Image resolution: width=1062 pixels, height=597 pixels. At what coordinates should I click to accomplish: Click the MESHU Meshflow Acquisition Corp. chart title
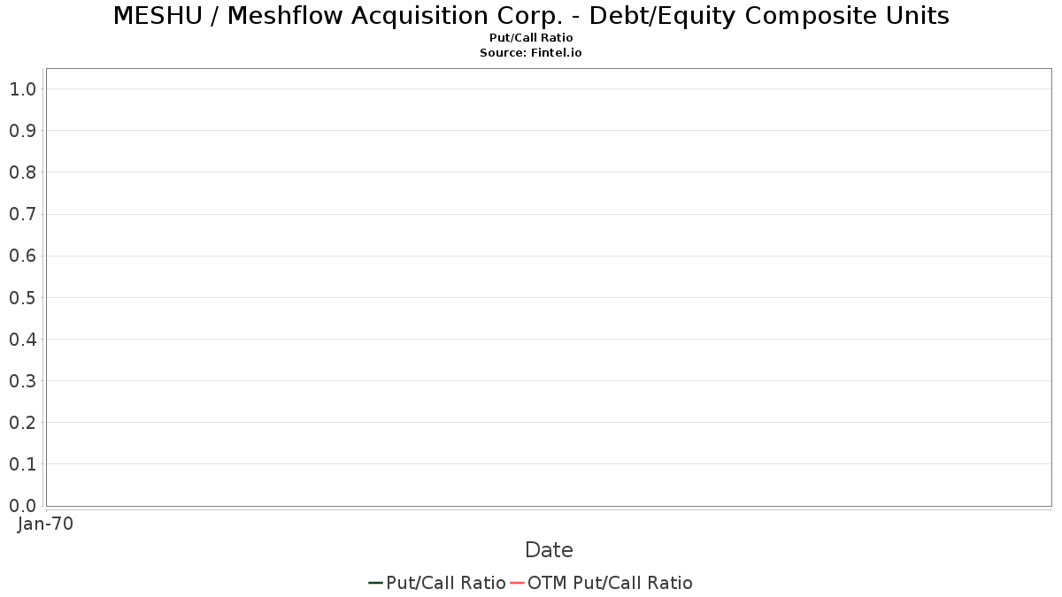[531, 16]
